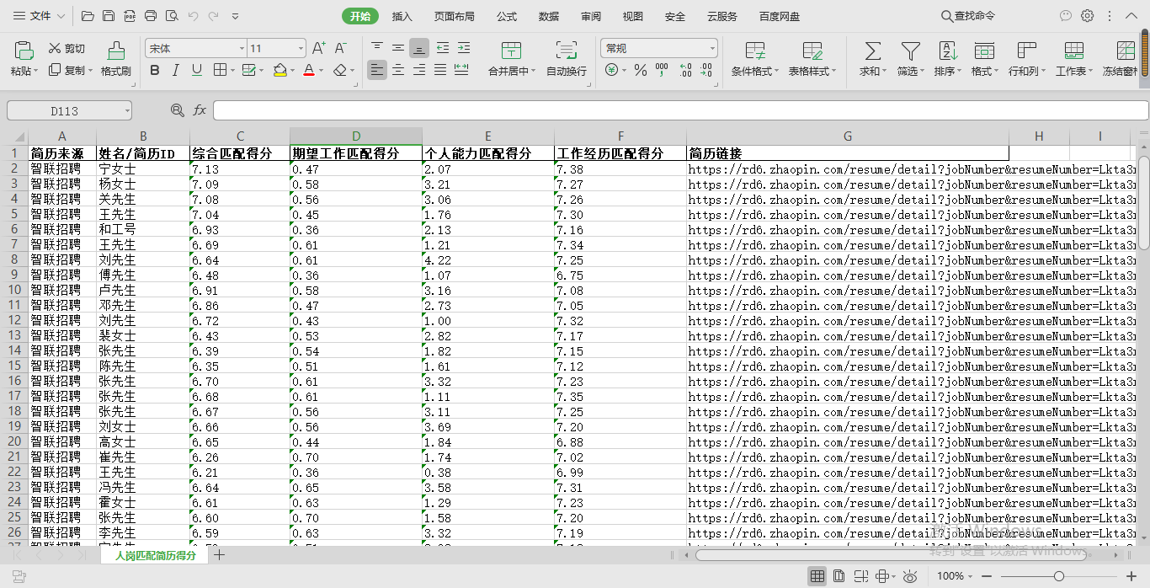The image size is (1150, 588).
Task: Increase font size (A+)
Action: (319, 48)
